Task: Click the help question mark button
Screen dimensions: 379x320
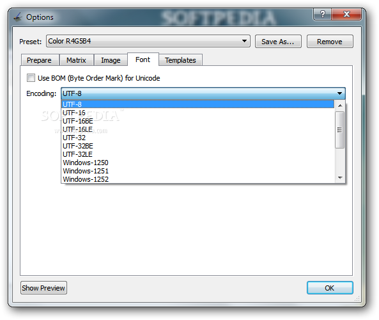Action: [x=323, y=14]
